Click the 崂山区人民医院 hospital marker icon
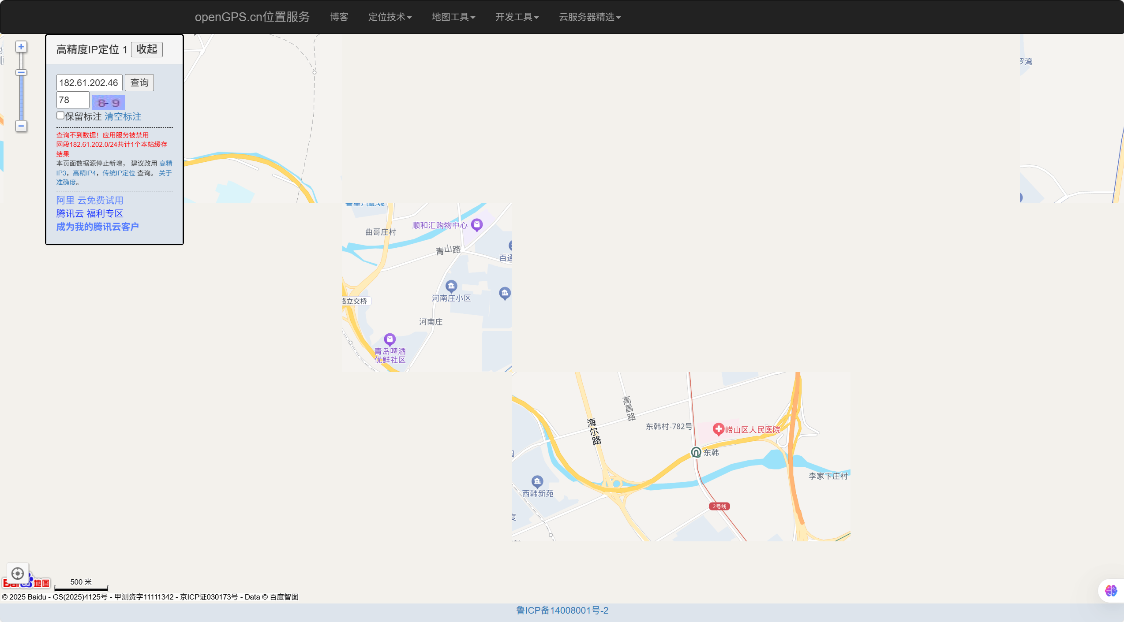The height and width of the screenshot is (622, 1124). click(718, 428)
